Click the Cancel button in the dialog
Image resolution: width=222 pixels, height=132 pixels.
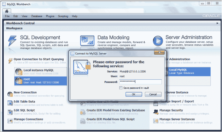pyautogui.click(x=153, y=94)
